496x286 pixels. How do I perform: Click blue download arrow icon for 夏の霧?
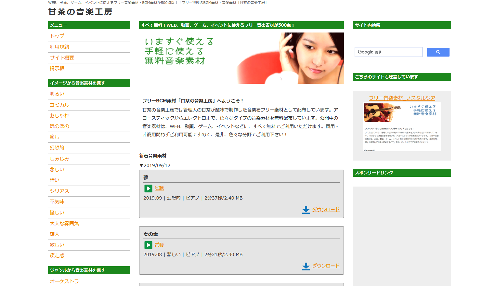(x=306, y=266)
